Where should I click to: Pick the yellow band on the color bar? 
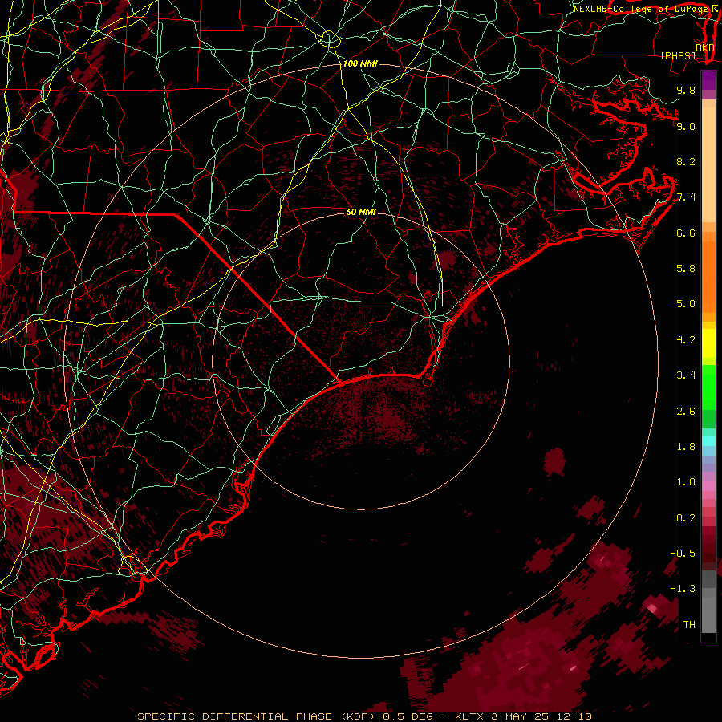(708, 343)
